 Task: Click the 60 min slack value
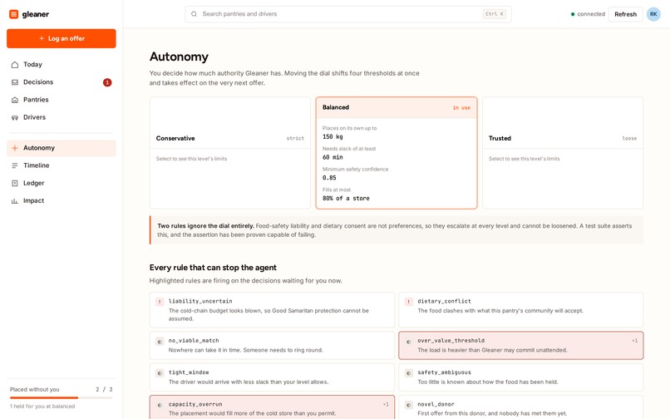(x=333, y=157)
